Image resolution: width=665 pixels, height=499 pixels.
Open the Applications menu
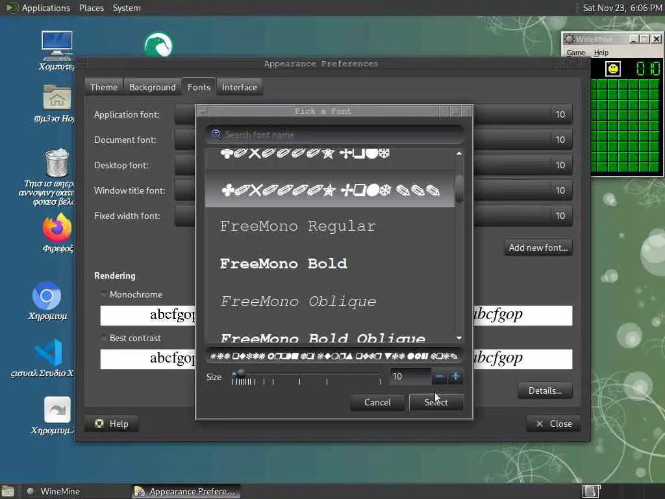[46, 8]
